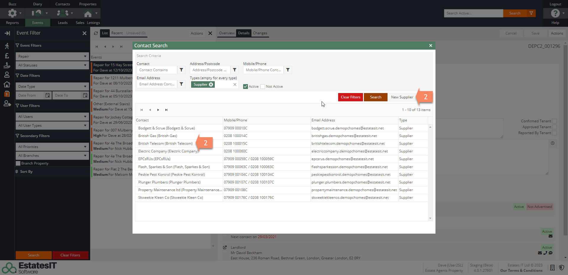Open the Changes tab
The width and height of the screenshot is (568, 275).
(x=260, y=33)
